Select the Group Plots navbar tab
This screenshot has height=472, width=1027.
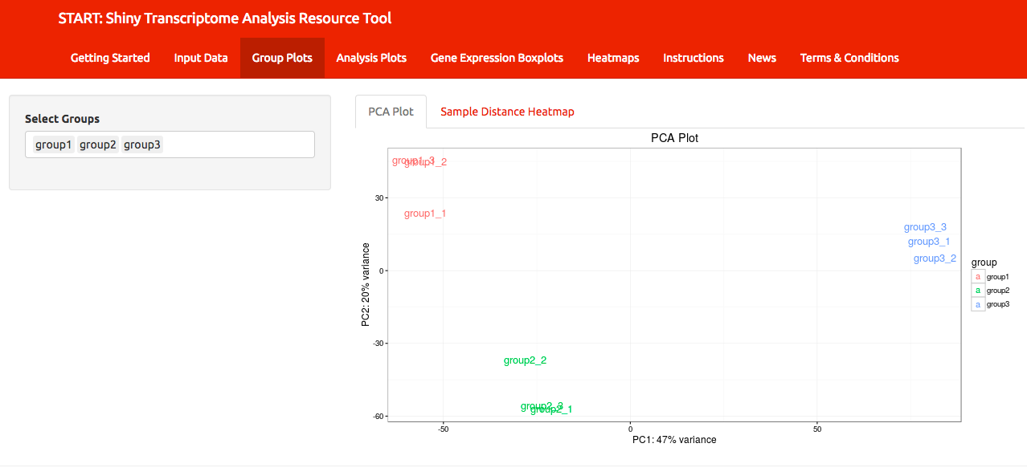(282, 58)
